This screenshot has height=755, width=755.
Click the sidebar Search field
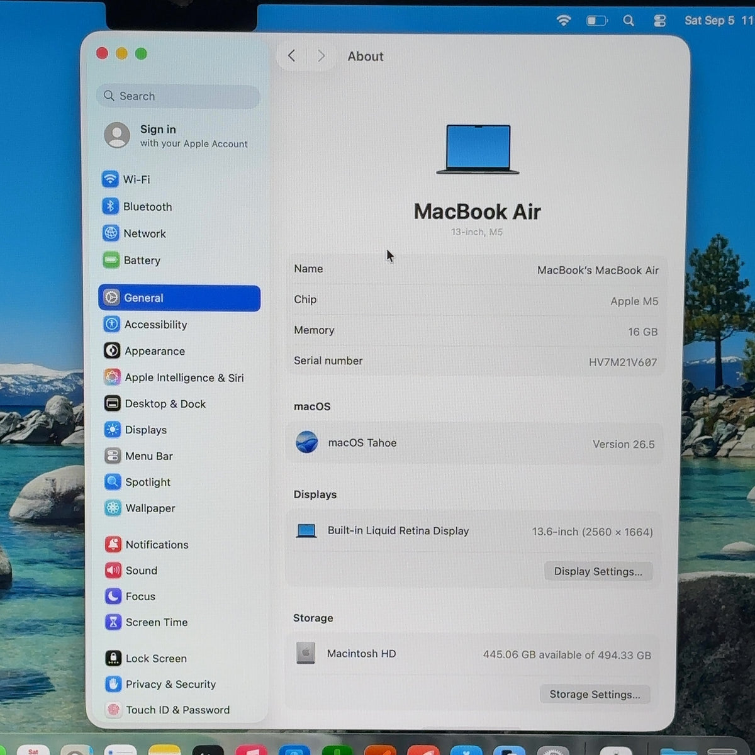[179, 96]
